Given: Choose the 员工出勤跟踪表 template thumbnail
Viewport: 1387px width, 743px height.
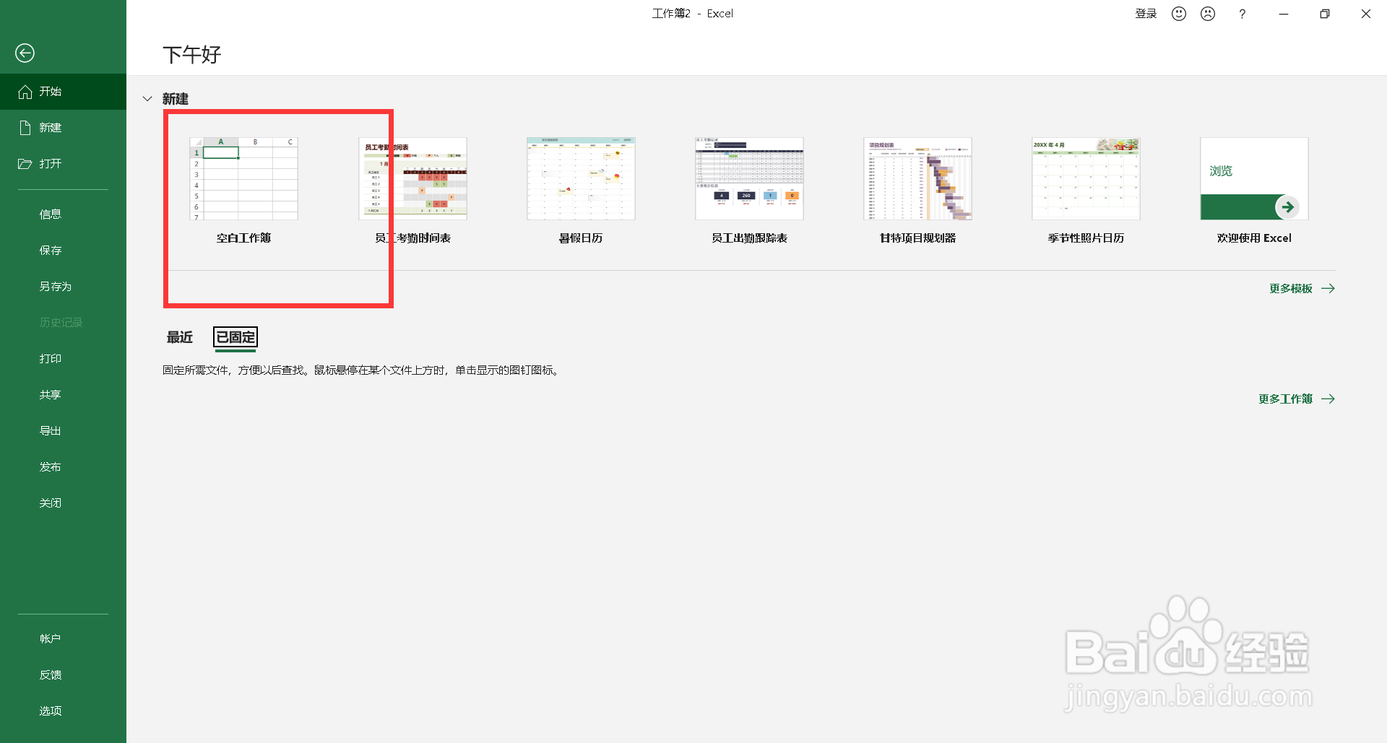Looking at the screenshot, I should click(749, 178).
